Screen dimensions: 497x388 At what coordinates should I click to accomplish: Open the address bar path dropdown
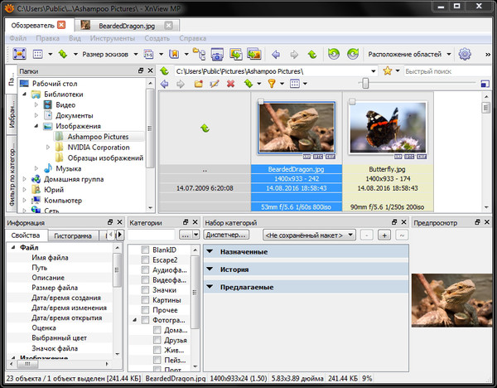pos(374,71)
